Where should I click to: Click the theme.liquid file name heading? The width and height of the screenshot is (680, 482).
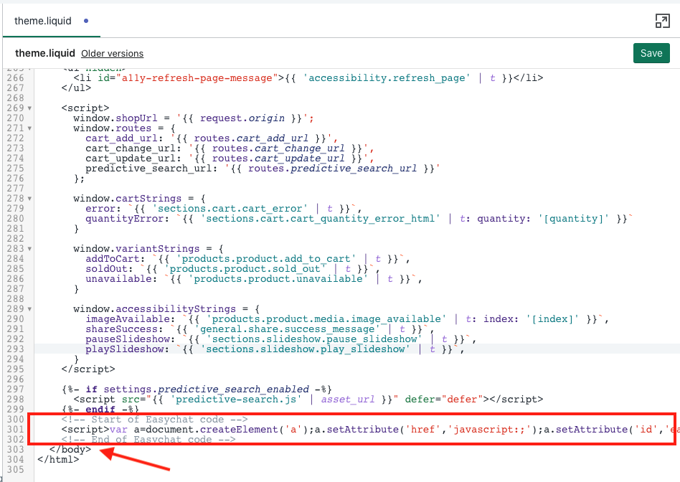(45, 53)
